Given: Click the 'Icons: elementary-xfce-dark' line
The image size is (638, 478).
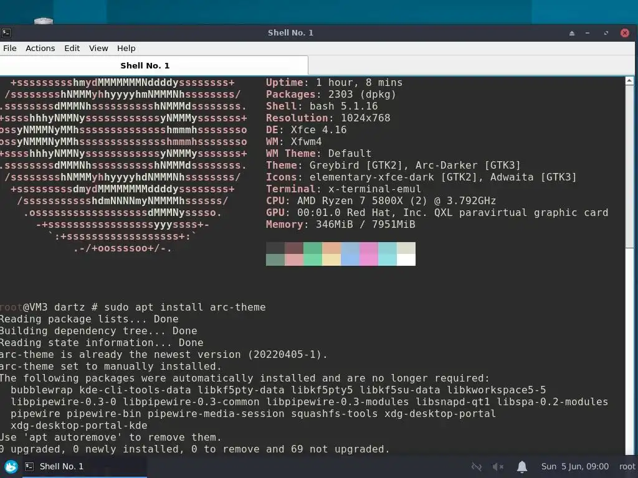Looking at the screenshot, I should coord(421,177).
